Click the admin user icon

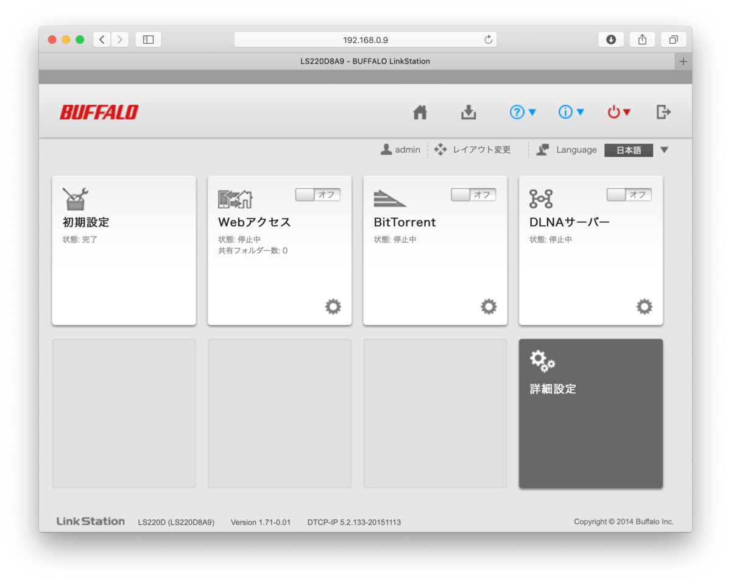click(x=386, y=150)
